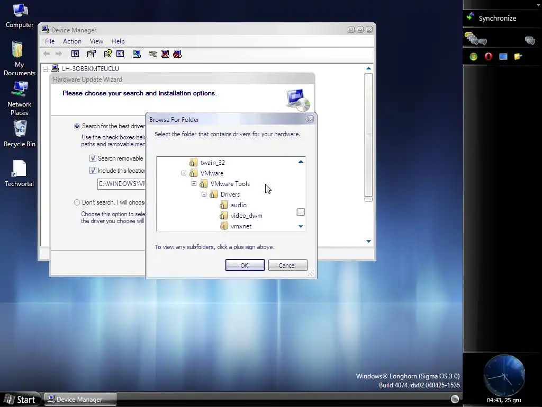Click the Uninstall device red X toolbar icon
This screenshot has width=542, height=407.
coord(165,54)
